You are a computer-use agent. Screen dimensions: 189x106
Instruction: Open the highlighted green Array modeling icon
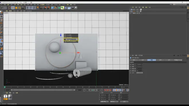62,8
